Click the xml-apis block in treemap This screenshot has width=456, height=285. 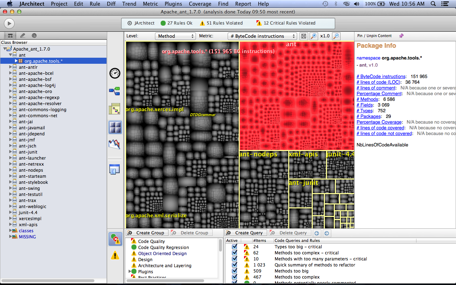click(x=307, y=164)
